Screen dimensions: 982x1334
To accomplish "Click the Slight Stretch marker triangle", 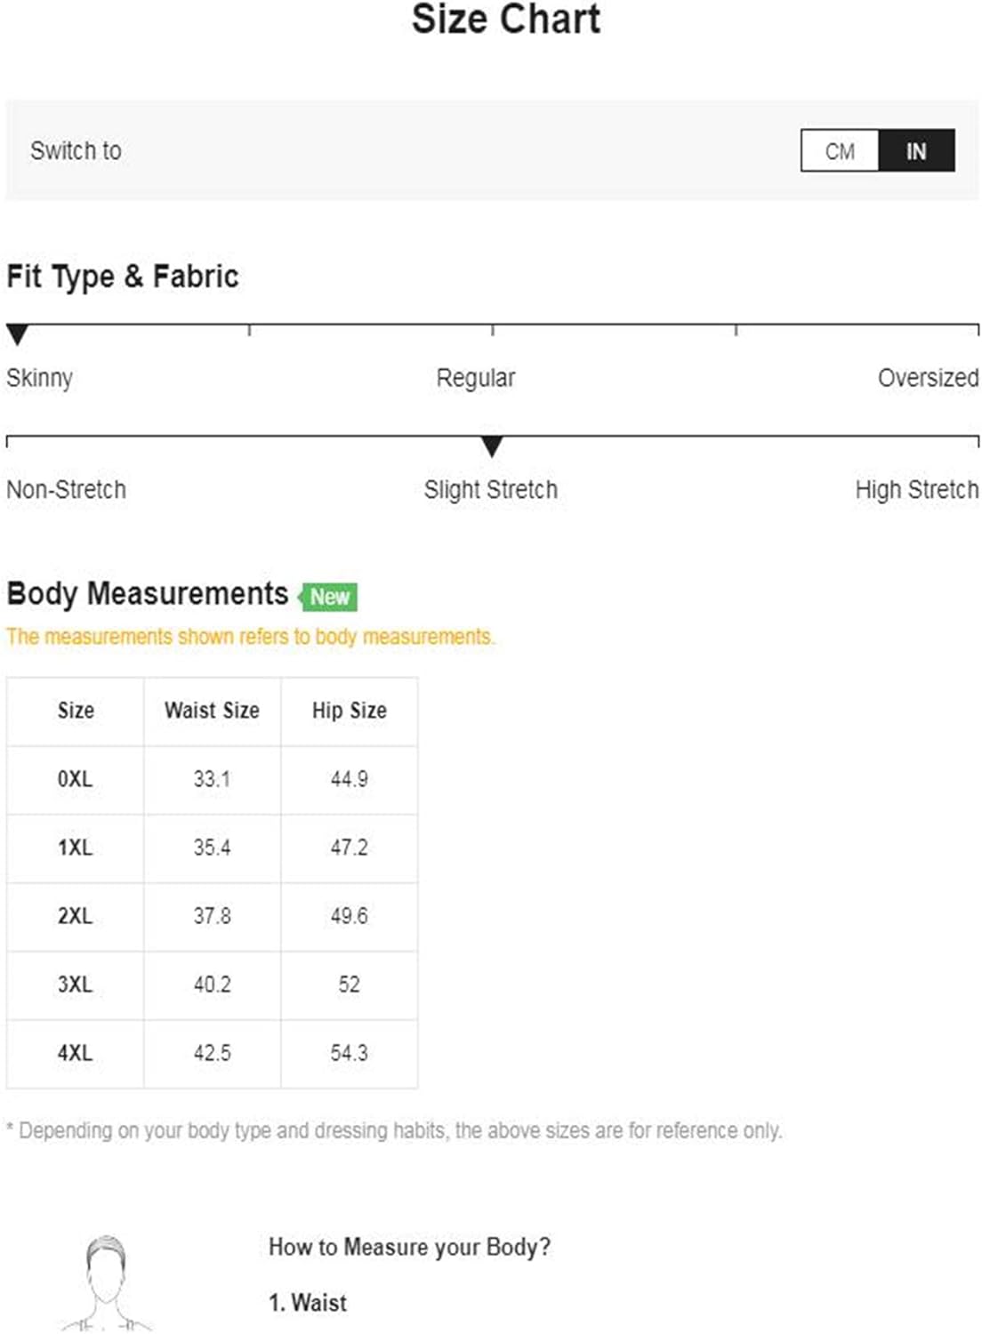I will (492, 446).
